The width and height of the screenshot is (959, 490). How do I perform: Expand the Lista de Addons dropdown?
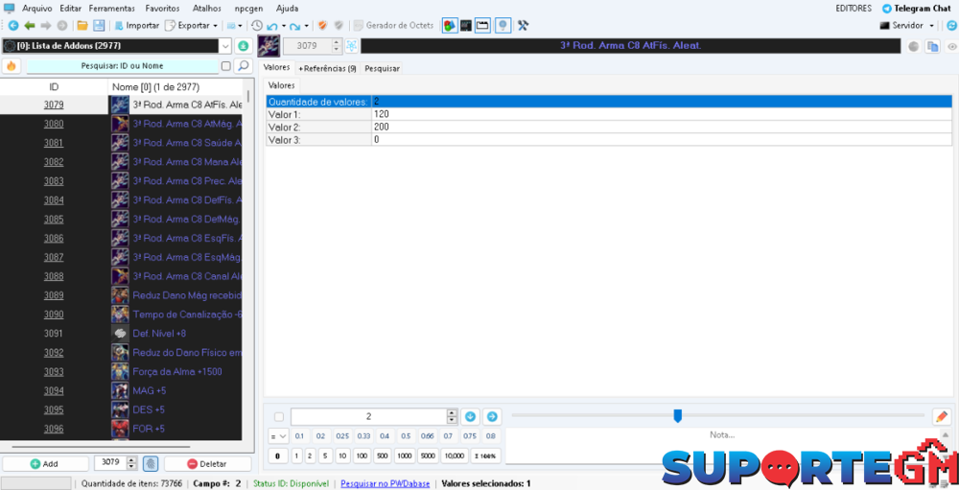click(225, 45)
